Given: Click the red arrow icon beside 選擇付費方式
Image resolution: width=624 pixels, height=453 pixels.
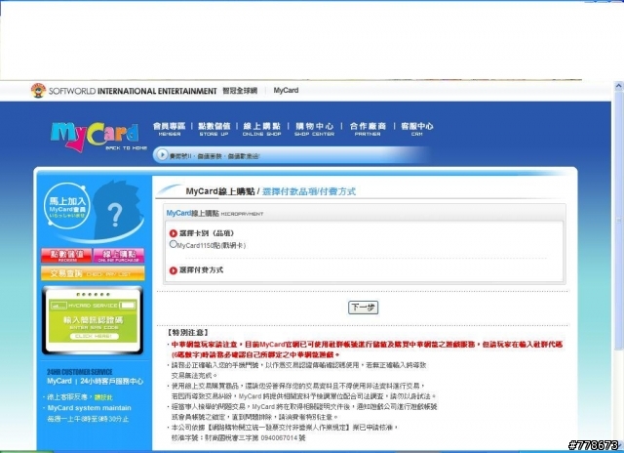Looking at the screenshot, I should pos(174,270).
